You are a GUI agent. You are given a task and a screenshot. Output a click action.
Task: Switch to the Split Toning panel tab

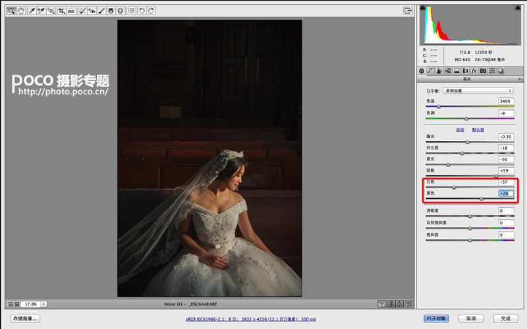(x=457, y=71)
